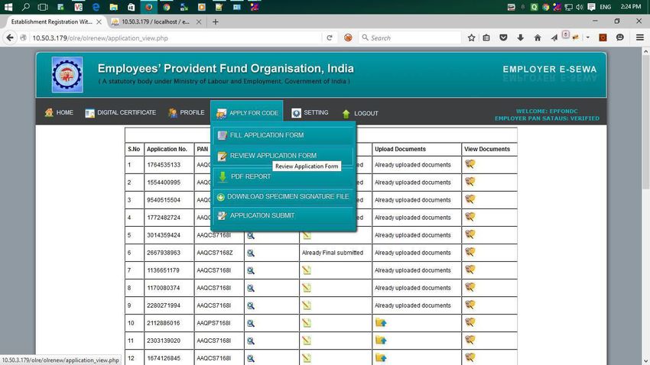Click view documents icon for application 3014359424

[470, 234]
